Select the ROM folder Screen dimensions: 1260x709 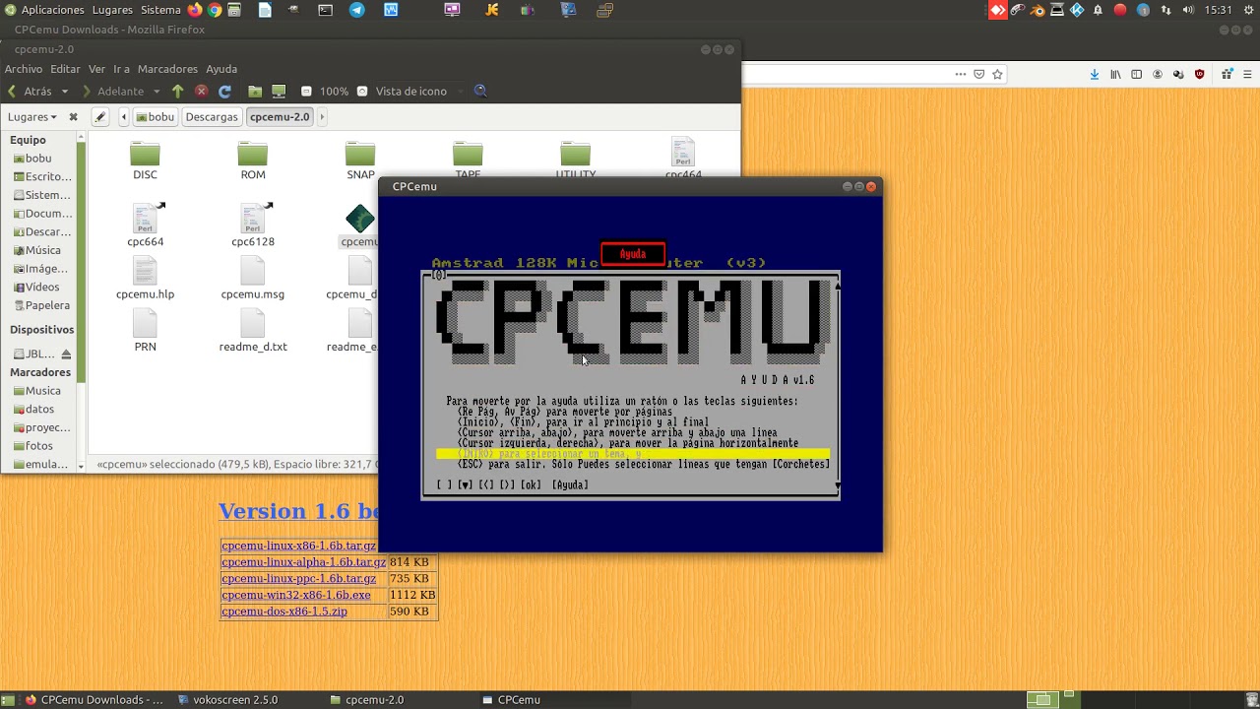[x=253, y=161]
